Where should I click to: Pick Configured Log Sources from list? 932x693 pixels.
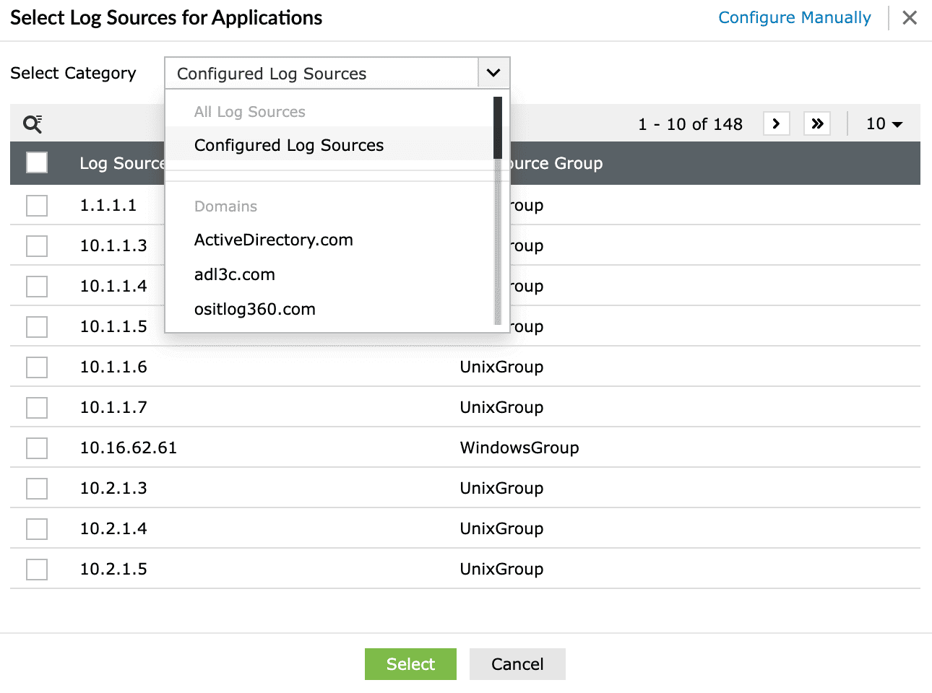coord(288,145)
